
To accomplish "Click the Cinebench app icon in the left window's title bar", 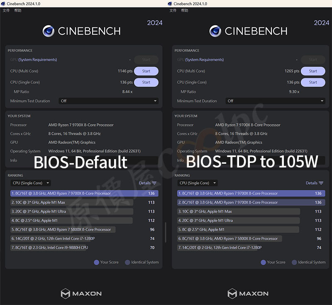I will (x=3, y=4).
